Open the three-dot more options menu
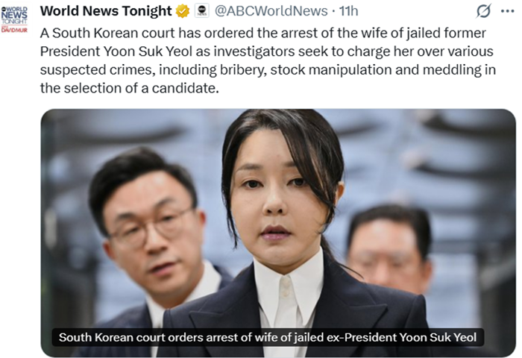 click(x=507, y=11)
